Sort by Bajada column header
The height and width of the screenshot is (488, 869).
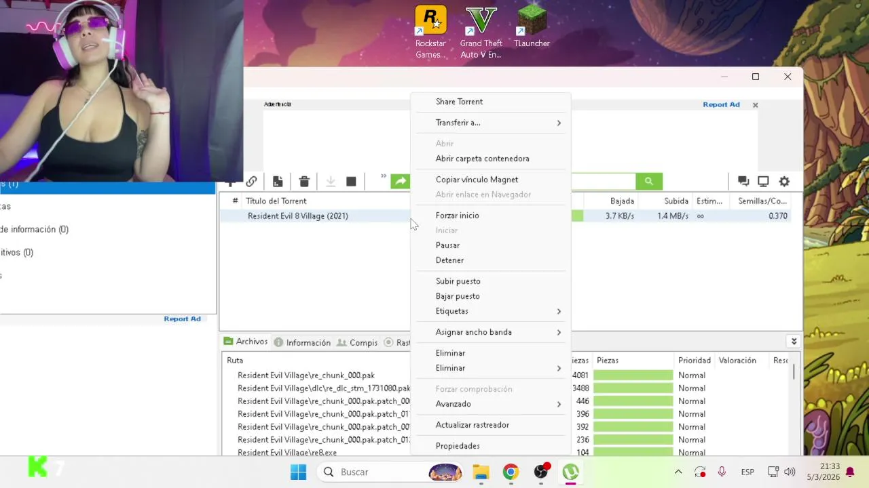(622, 201)
